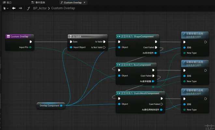The width and height of the screenshot is (215, 130).
Task: Open the bookmarks dropdown in the toolbar
Action: 6,8
